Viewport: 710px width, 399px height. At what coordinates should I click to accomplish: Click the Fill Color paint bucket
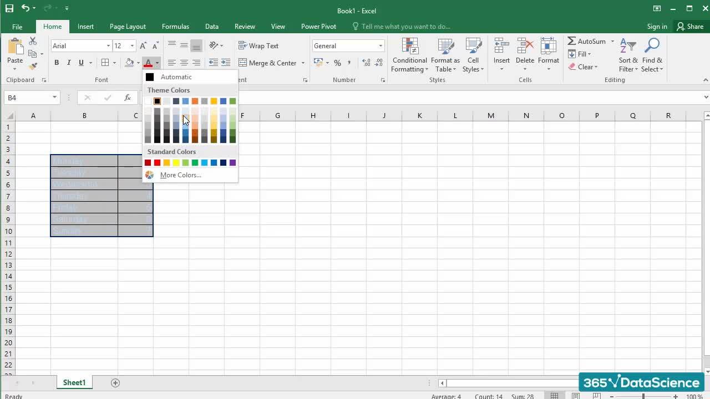[x=129, y=63]
